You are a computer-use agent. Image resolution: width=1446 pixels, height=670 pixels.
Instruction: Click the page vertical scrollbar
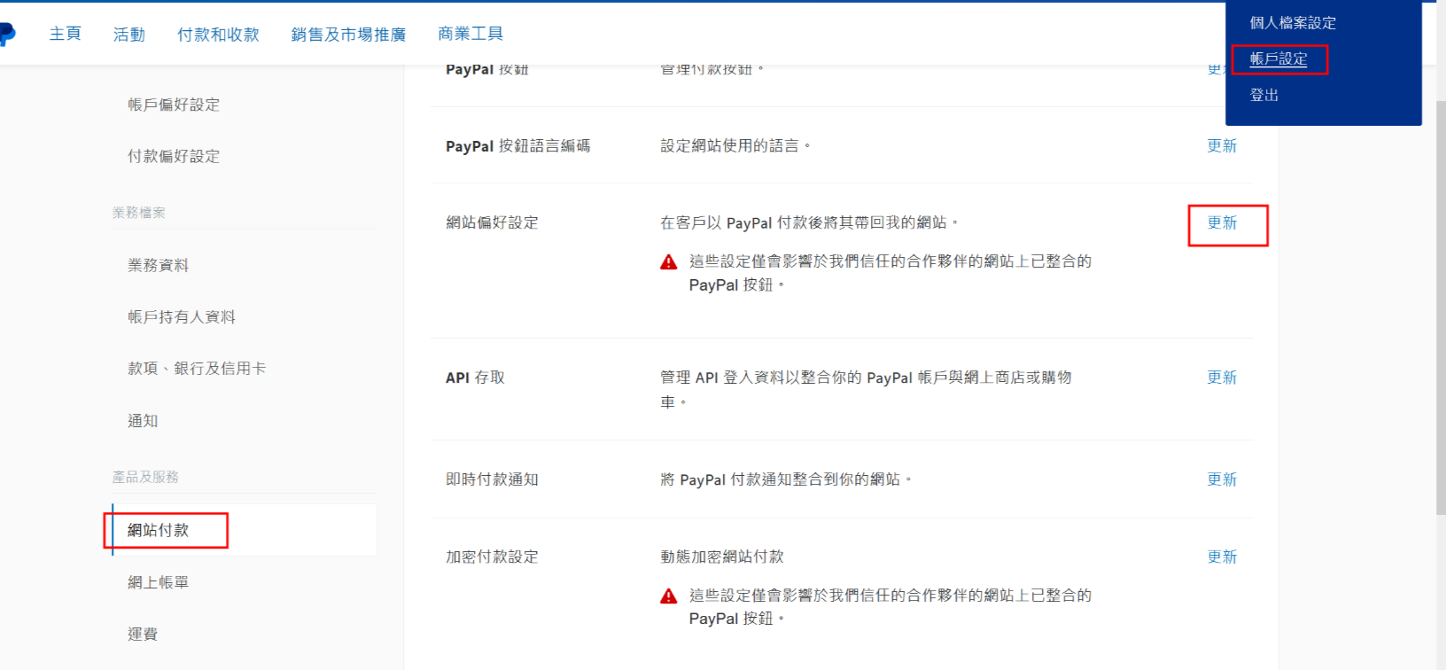point(1441,307)
